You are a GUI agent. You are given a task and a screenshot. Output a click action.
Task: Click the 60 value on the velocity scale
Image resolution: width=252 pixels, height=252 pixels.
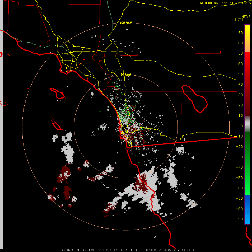tap(241, 64)
